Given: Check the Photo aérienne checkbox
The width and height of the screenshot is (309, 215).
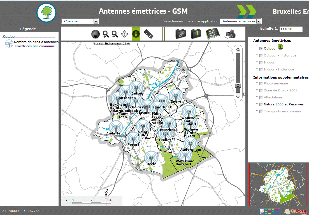Looking at the screenshot, I should (261, 83).
